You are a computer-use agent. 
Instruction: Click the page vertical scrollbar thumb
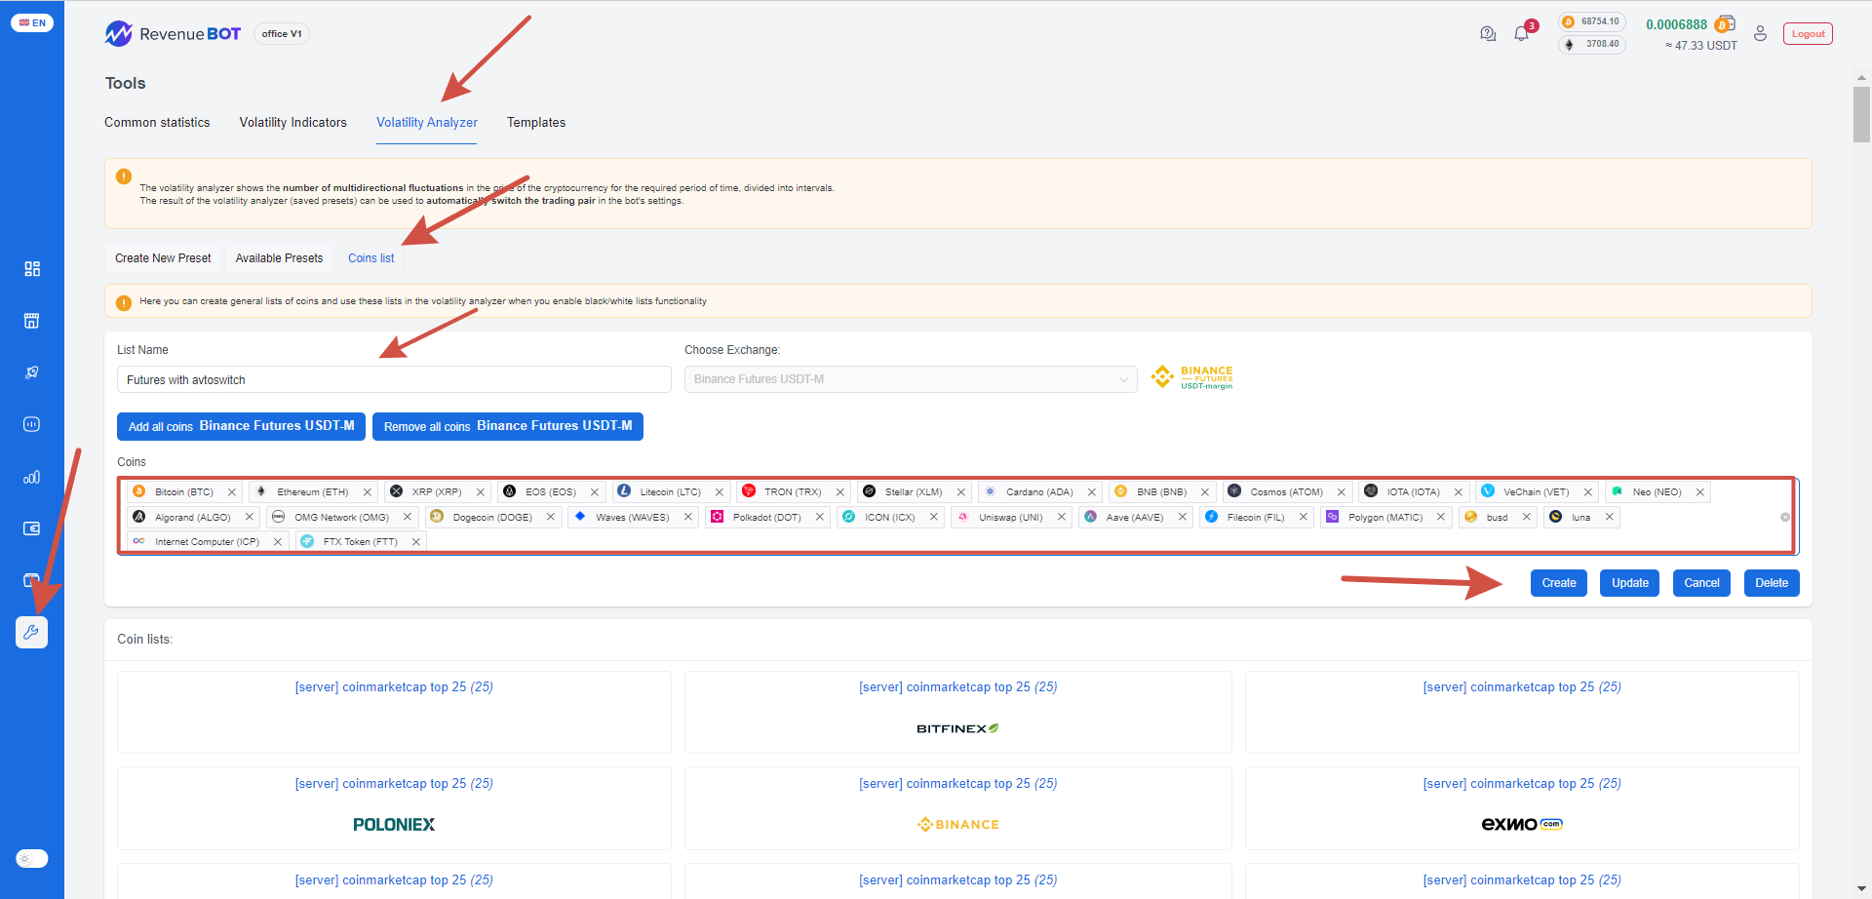(x=1861, y=114)
